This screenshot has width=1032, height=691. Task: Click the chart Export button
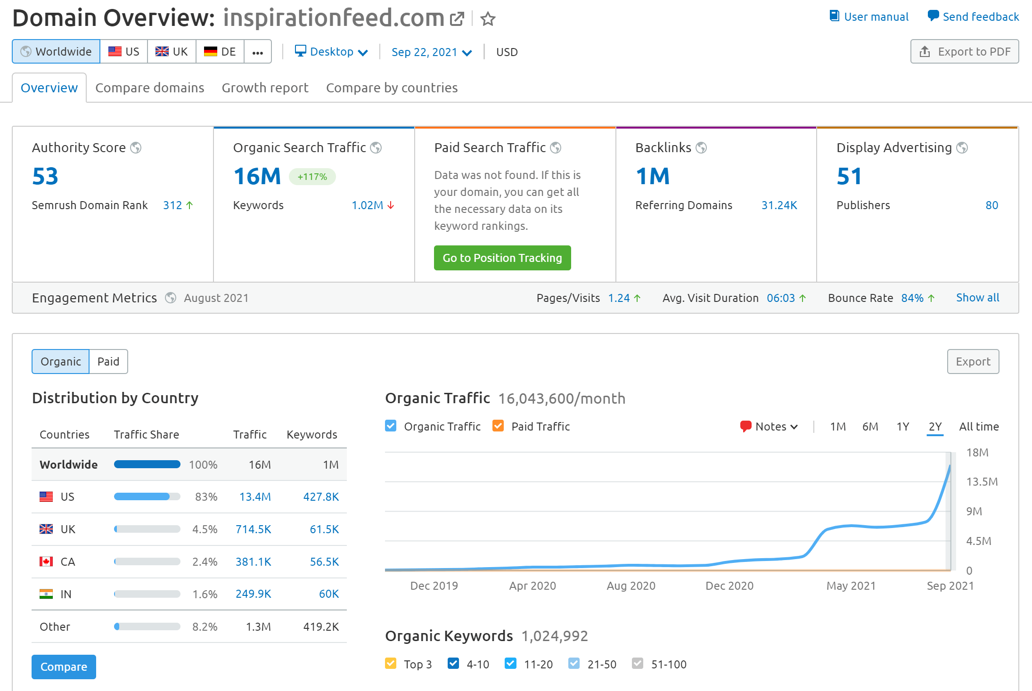[973, 361]
